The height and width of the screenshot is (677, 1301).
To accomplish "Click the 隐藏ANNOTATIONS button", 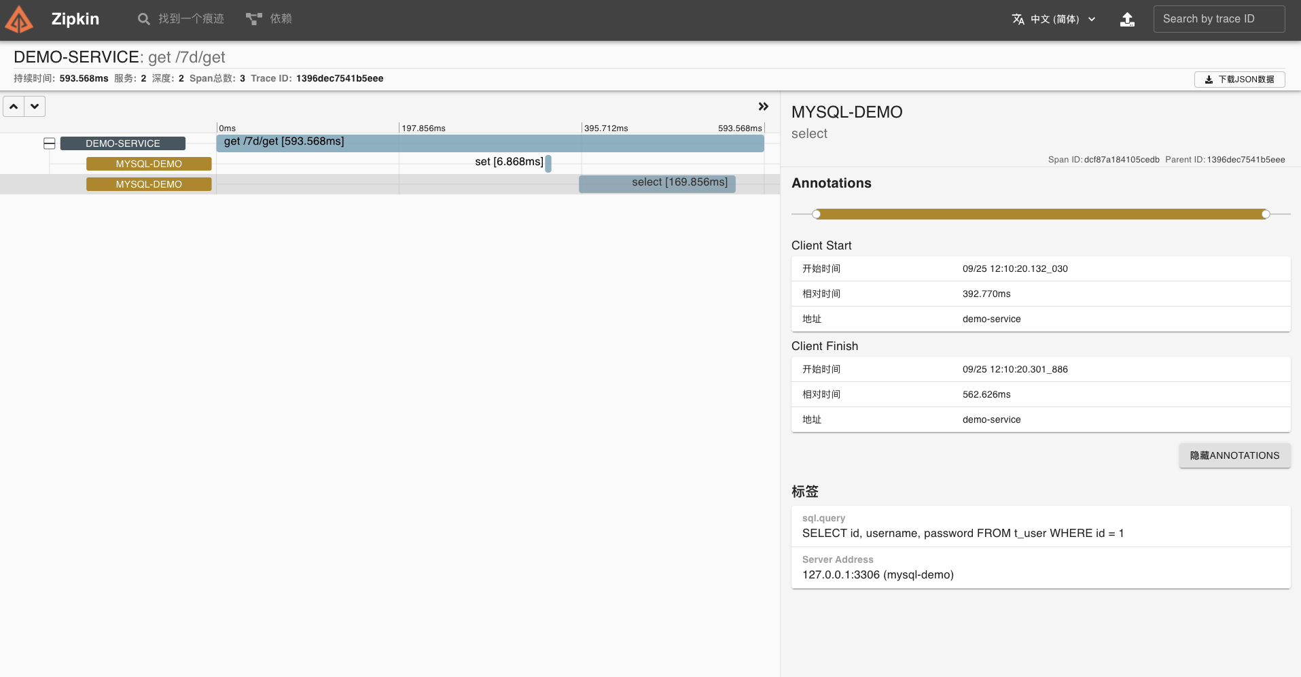I will pyautogui.click(x=1234, y=455).
